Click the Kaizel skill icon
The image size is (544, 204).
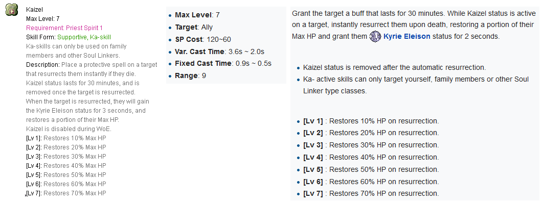tap(11, 10)
